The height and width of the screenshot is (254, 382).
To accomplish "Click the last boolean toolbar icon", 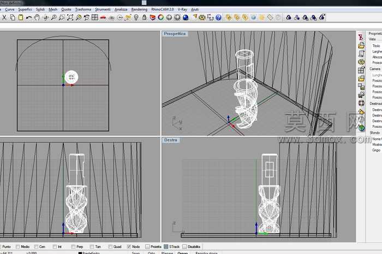I will click(322, 17).
